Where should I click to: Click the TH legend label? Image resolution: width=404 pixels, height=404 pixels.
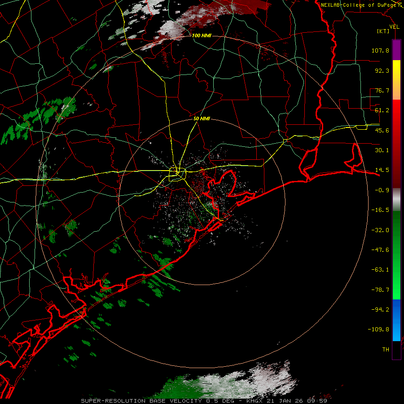386,350
